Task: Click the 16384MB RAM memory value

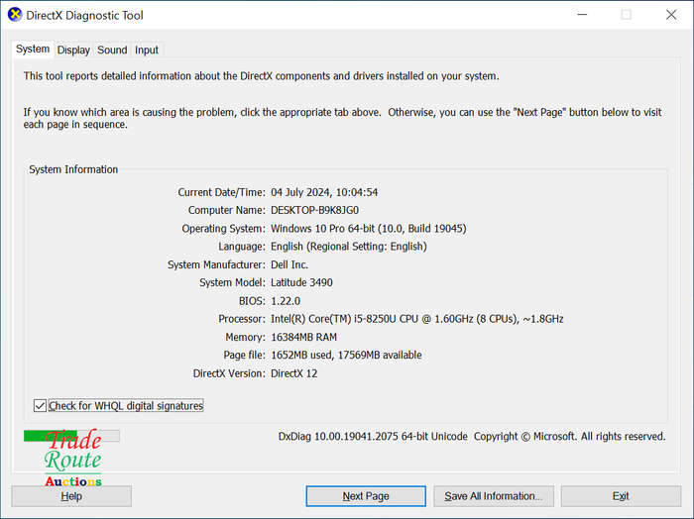Action: point(303,337)
